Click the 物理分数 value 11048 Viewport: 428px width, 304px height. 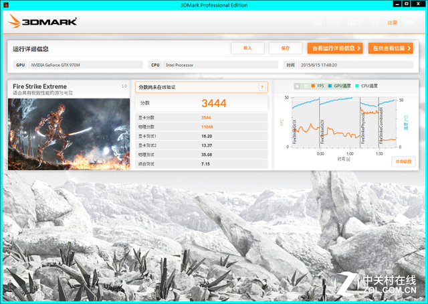click(207, 127)
